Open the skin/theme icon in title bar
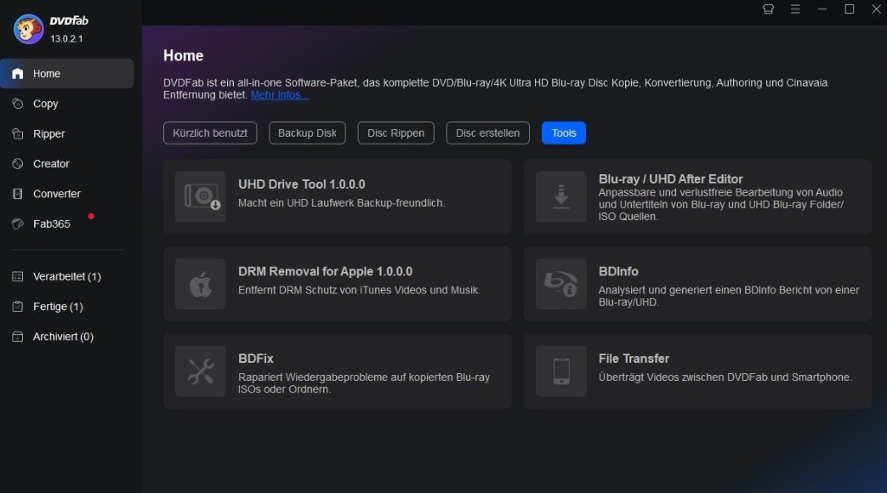887x493 pixels. click(x=768, y=9)
